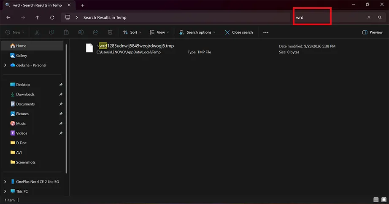Click the tmp file's blank page icon
Screen dimensions: 389x204
[89, 48]
